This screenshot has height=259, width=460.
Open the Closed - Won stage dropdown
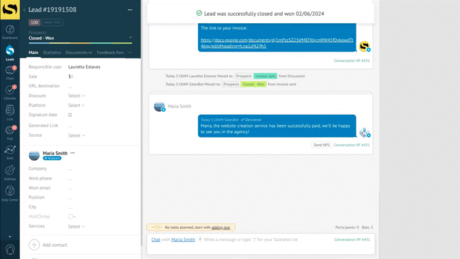point(80,38)
